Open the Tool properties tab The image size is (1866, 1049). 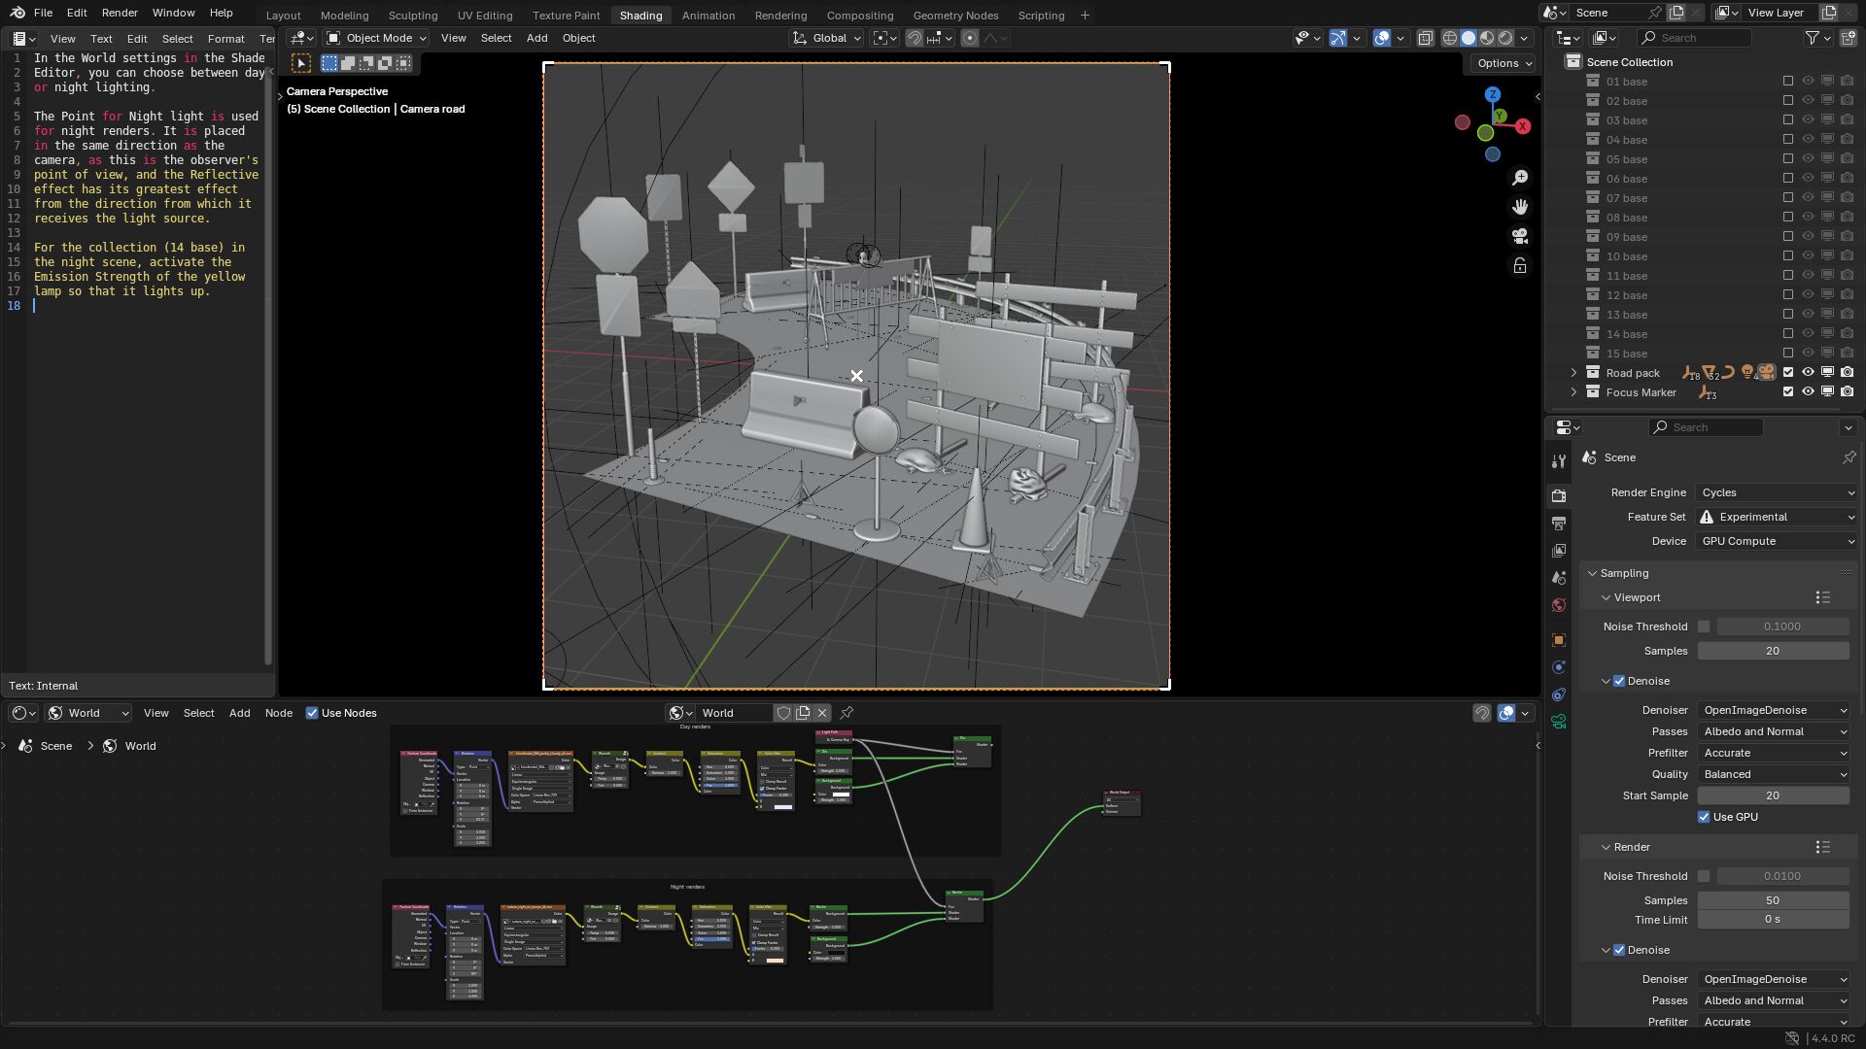click(1559, 461)
